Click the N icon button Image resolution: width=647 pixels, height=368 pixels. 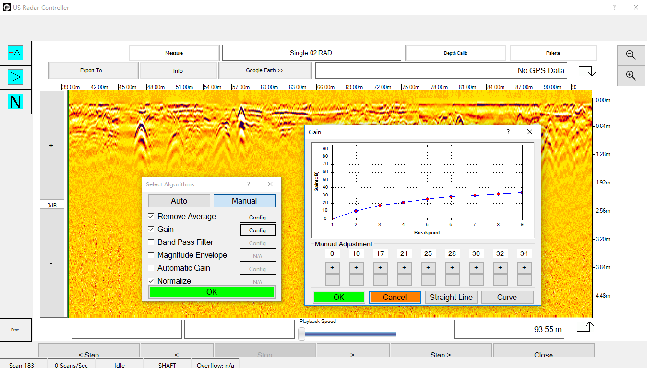pos(15,102)
